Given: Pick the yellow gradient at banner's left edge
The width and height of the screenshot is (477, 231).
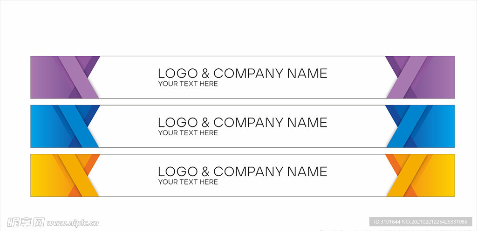Looking at the screenshot, I should coord(42,175).
